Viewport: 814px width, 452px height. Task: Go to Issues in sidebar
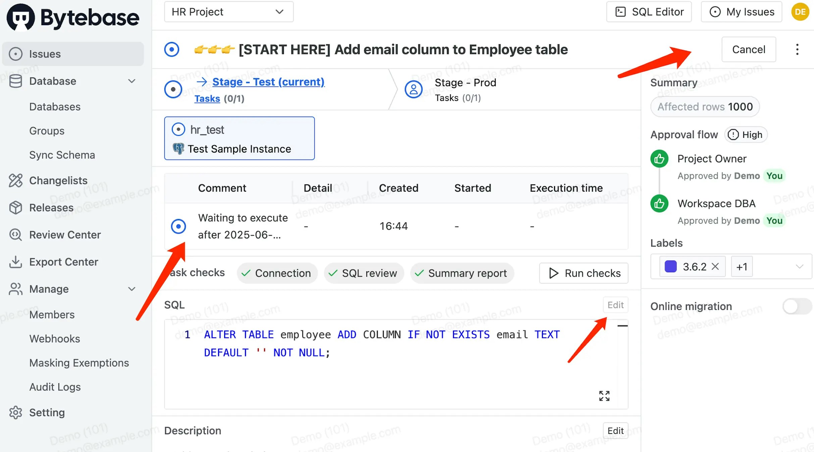coord(45,54)
